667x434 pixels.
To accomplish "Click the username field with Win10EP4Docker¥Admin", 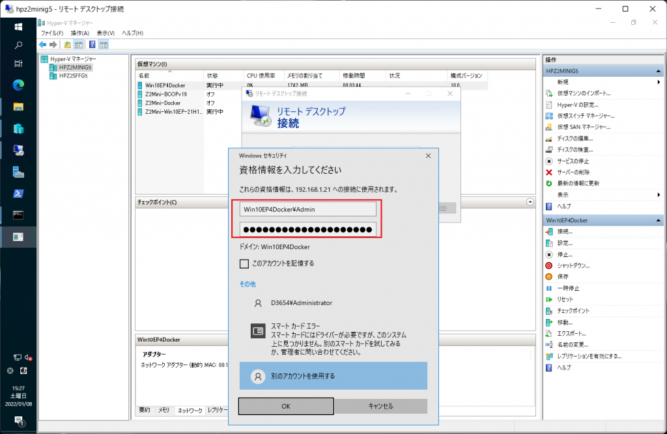I will [x=308, y=209].
